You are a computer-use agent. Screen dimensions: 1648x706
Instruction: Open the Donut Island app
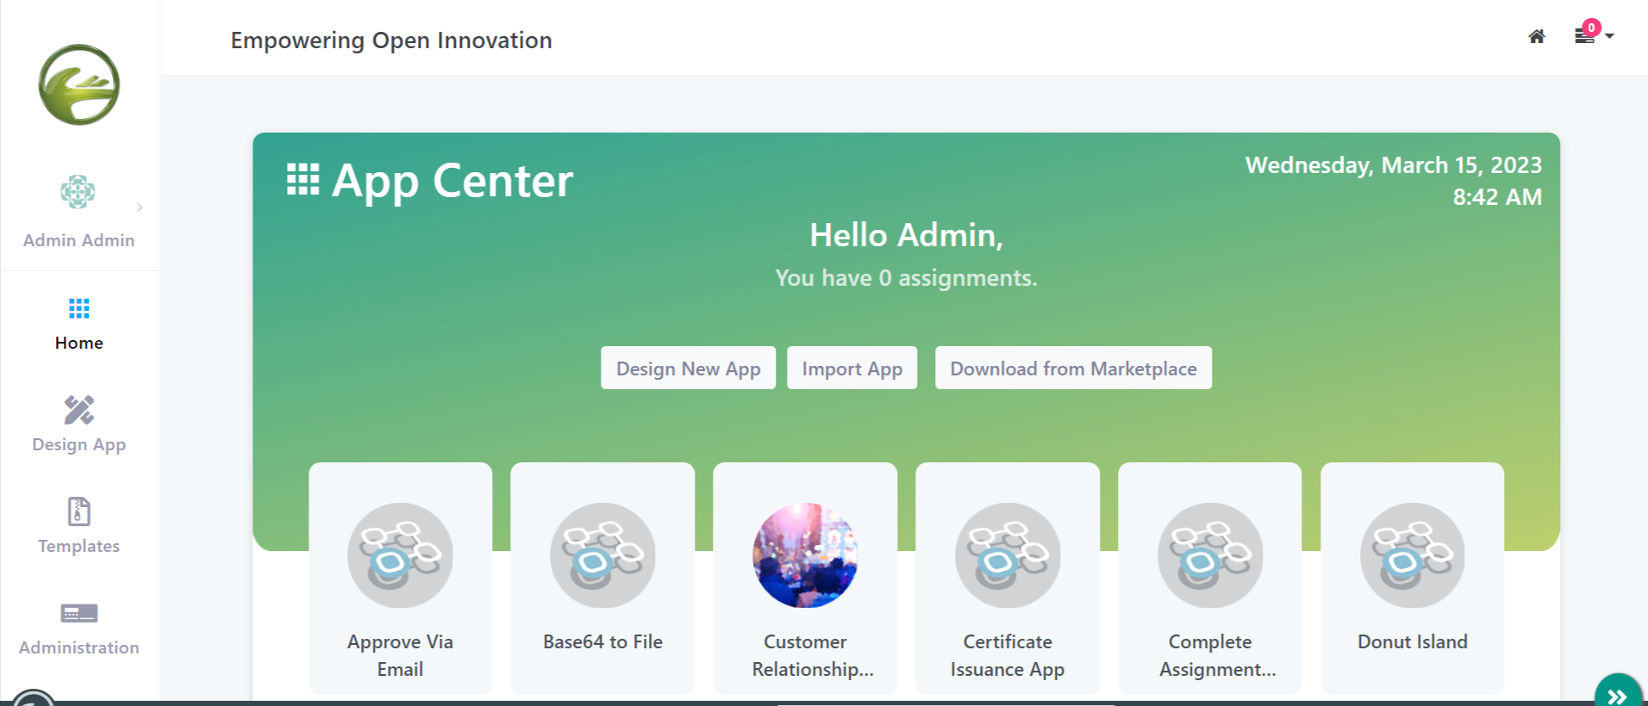click(1412, 578)
